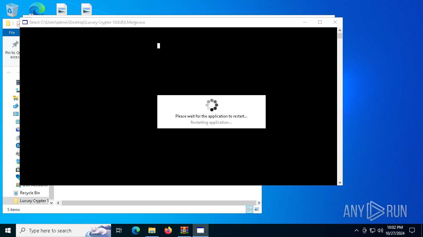The image size is (423, 237).
Task: Open WinRAR from the taskbar
Action: coord(184,230)
